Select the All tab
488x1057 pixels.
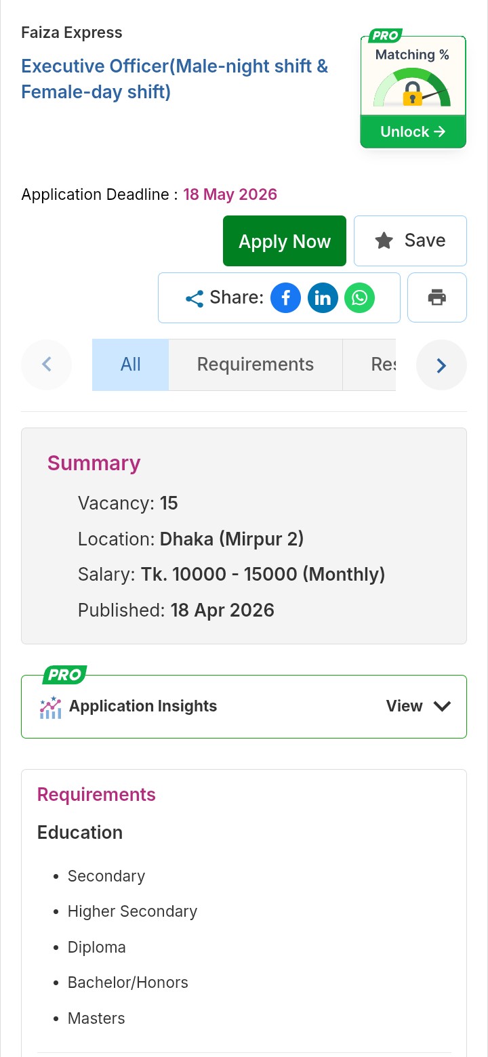[x=130, y=365]
